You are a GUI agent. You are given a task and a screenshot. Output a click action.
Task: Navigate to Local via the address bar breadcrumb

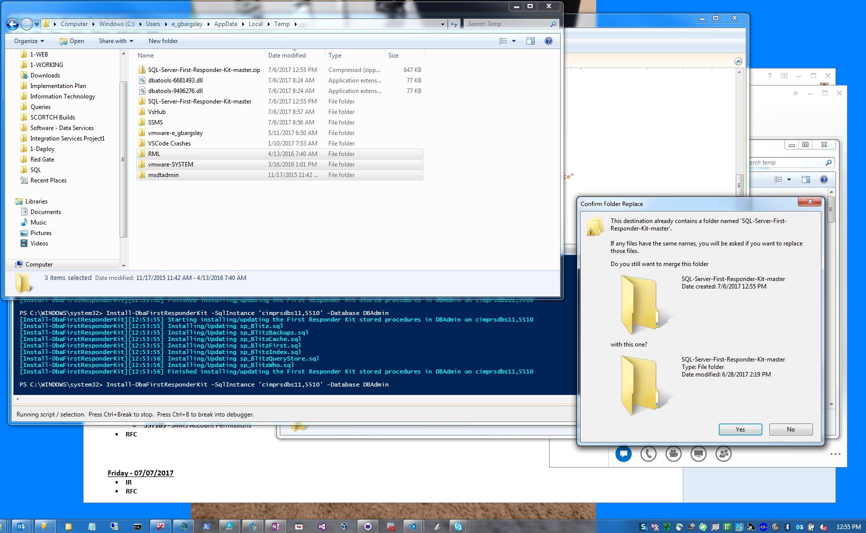click(x=255, y=23)
